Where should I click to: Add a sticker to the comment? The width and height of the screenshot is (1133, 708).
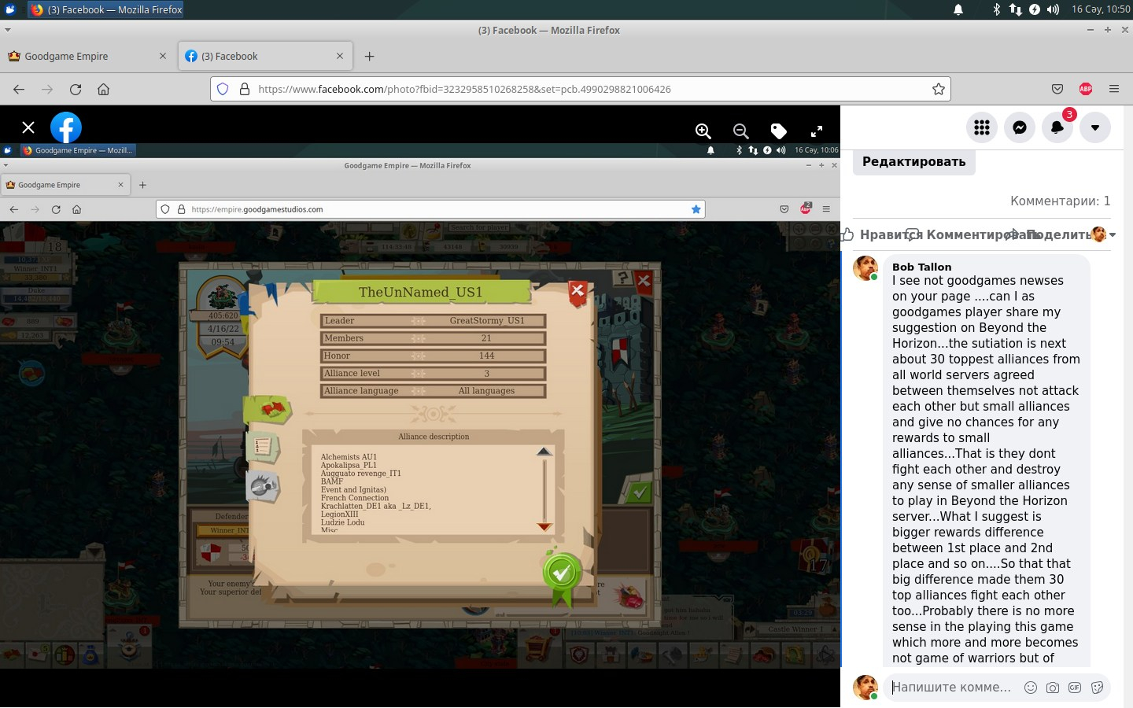pos(1097,688)
